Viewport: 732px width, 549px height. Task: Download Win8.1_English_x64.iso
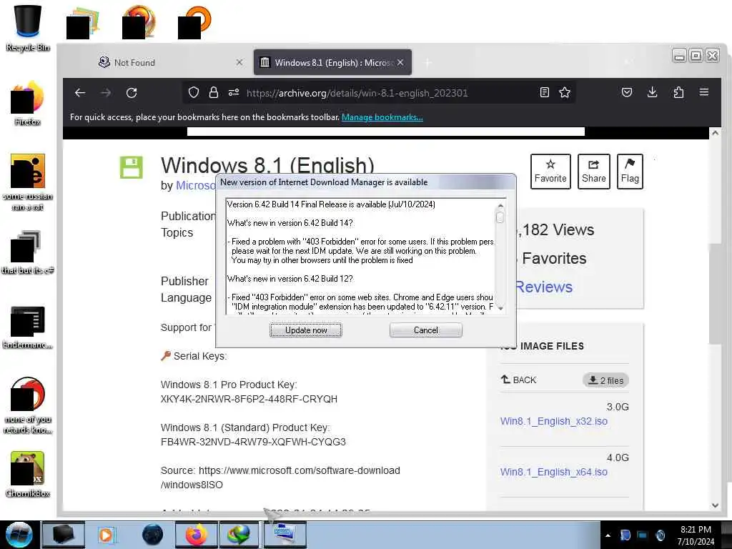tap(554, 472)
